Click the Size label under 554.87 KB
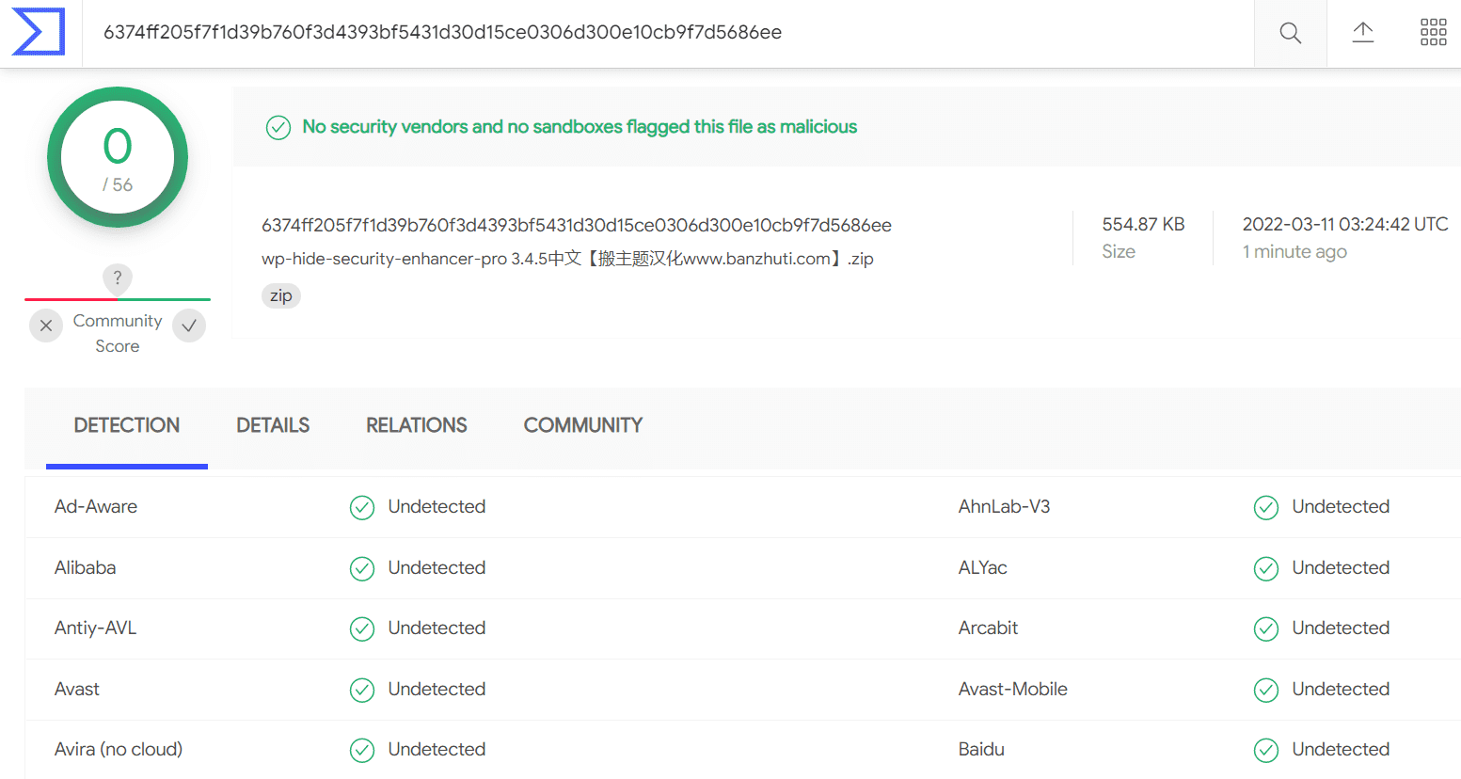Image resolution: width=1461 pixels, height=779 pixels. click(x=1119, y=251)
